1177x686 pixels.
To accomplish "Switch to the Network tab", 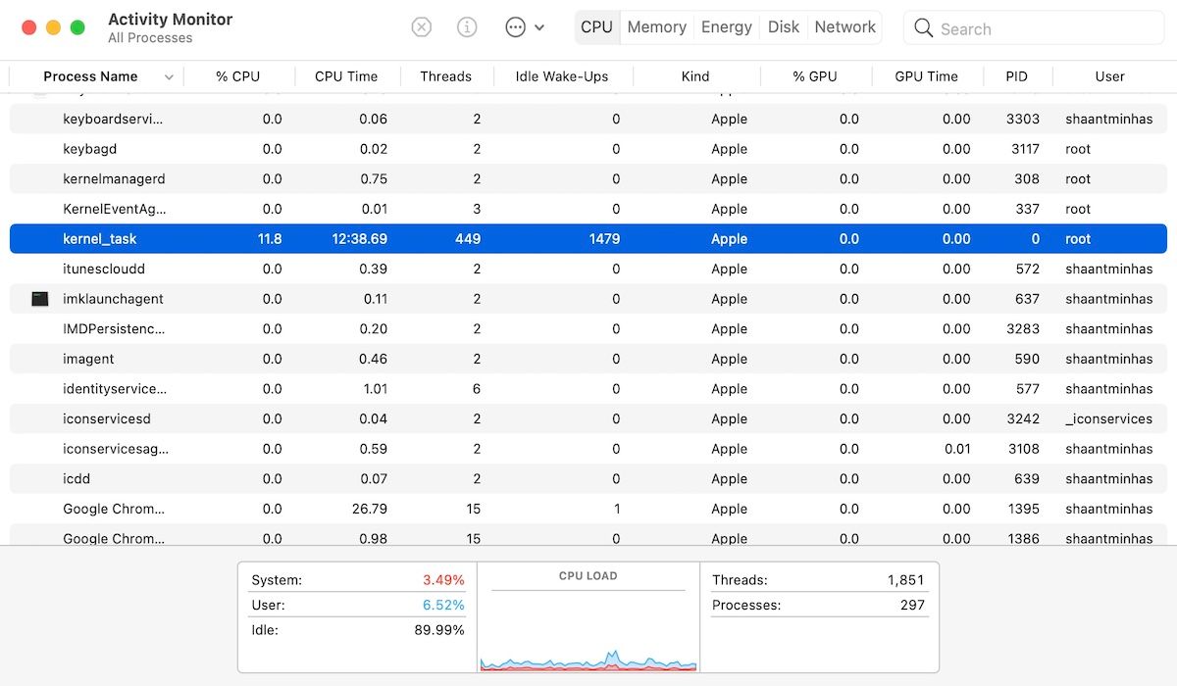I will click(844, 27).
